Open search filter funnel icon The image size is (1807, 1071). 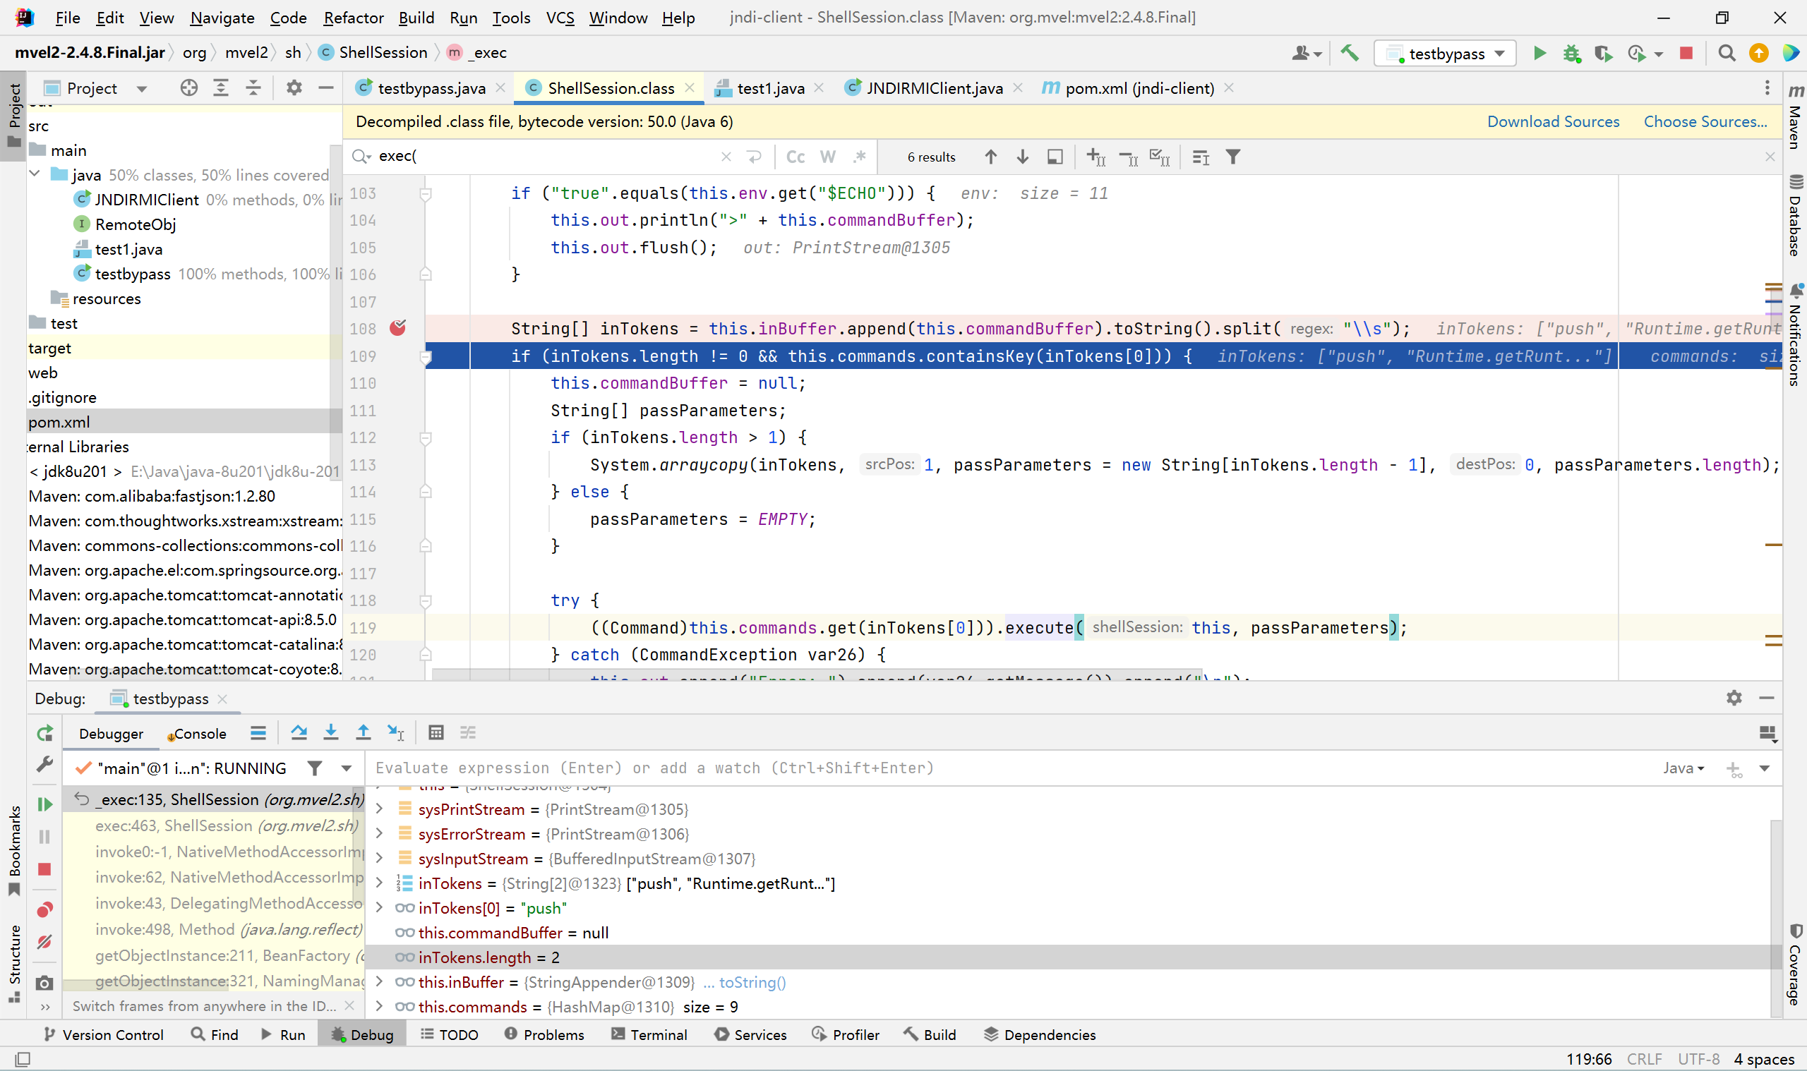pyautogui.click(x=1233, y=157)
